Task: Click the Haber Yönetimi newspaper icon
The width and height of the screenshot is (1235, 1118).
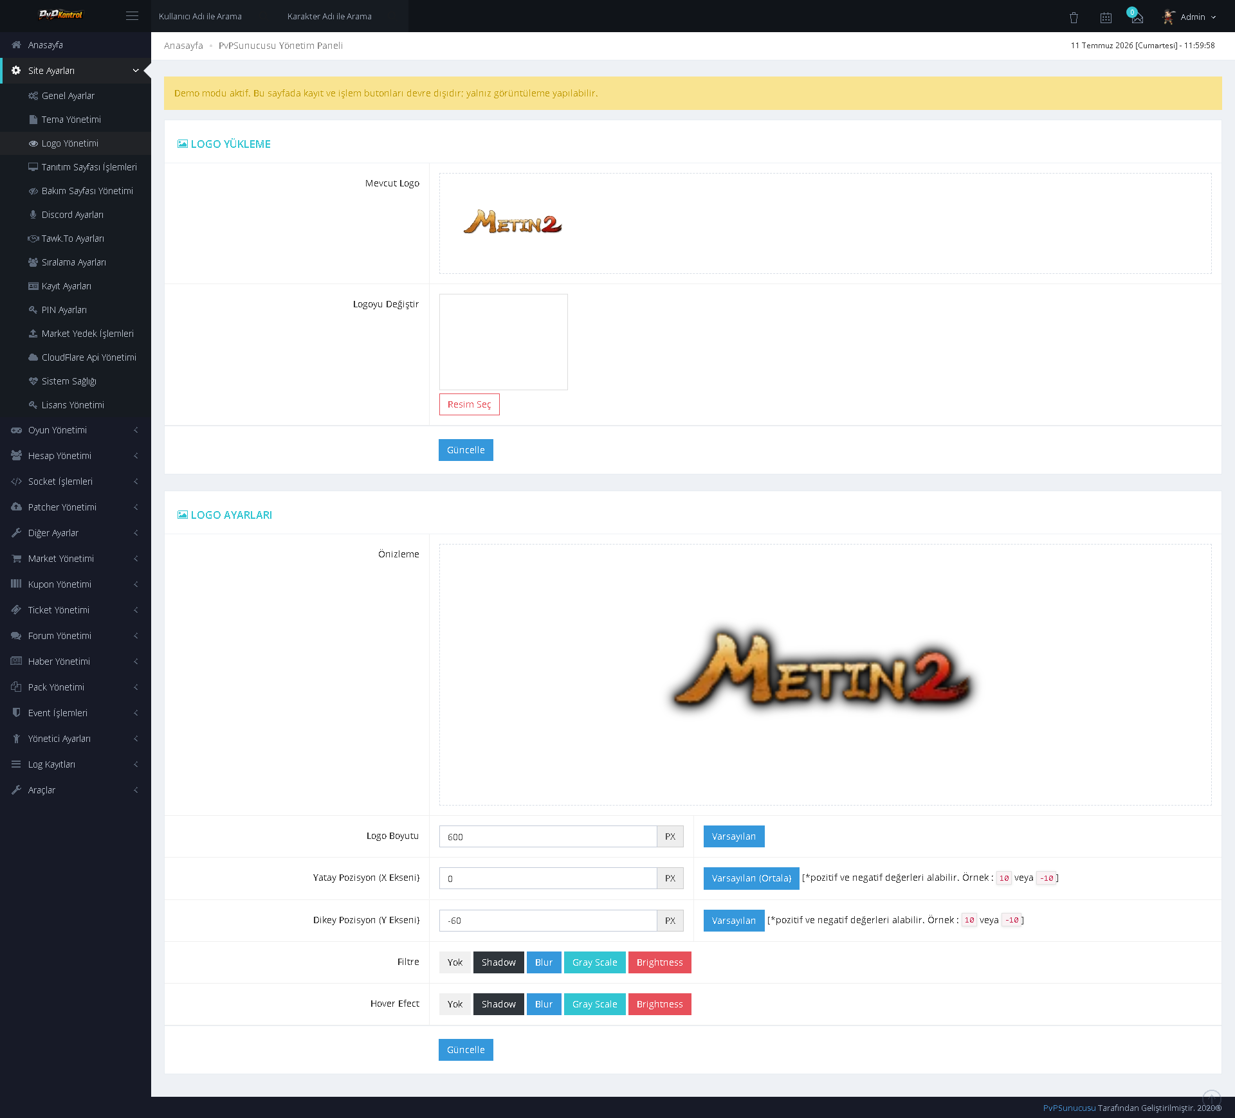Action: 16,662
